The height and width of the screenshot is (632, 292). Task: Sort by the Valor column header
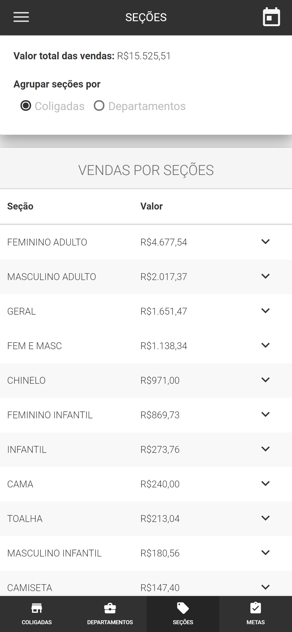(x=151, y=206)
